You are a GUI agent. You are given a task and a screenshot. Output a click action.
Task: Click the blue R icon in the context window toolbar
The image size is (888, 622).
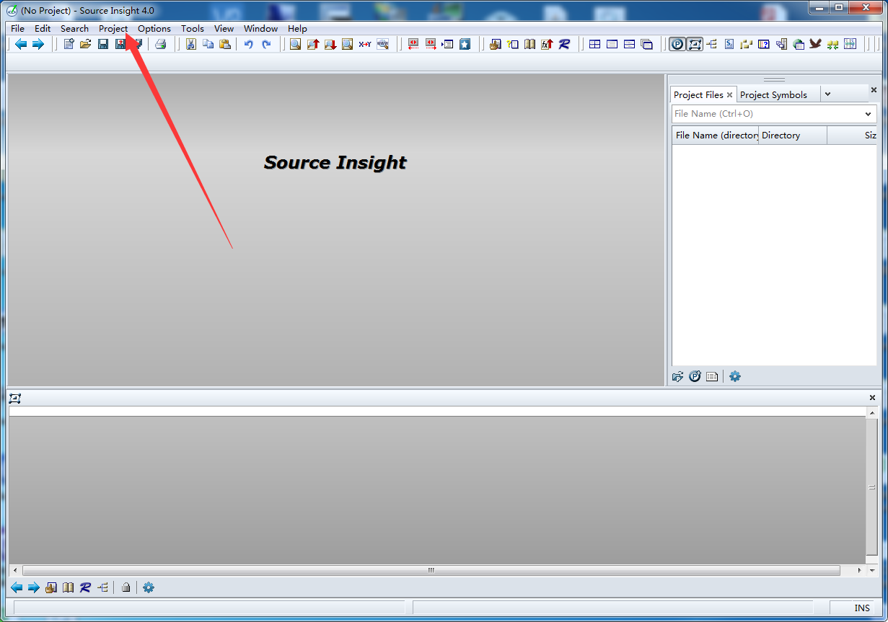[85, 587]
